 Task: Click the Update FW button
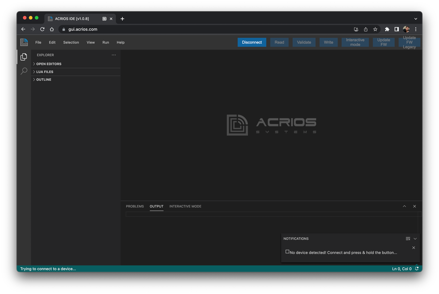point(383,42)
